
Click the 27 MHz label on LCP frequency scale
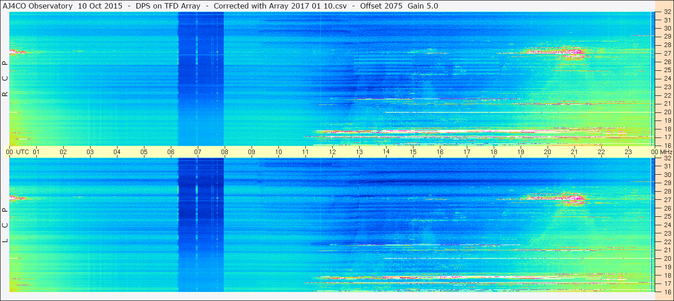(667, 200)
